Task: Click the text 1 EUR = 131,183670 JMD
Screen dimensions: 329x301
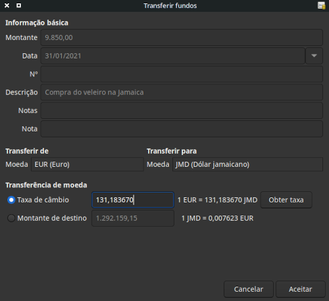Action: click(x=217, y=200)
